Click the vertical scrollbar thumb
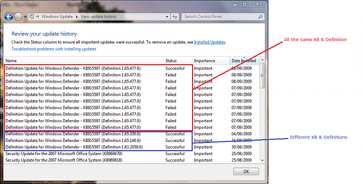This screenshot has height=184, width=362. point(262,75)
